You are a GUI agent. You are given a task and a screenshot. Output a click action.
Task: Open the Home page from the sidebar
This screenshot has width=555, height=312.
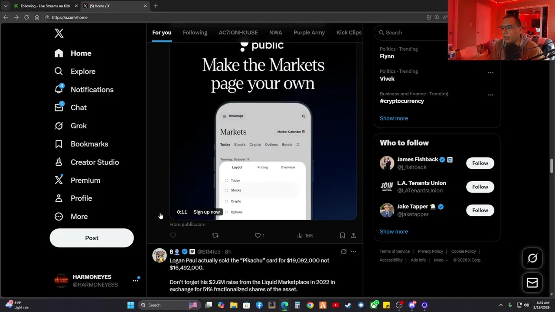point(73,53)
